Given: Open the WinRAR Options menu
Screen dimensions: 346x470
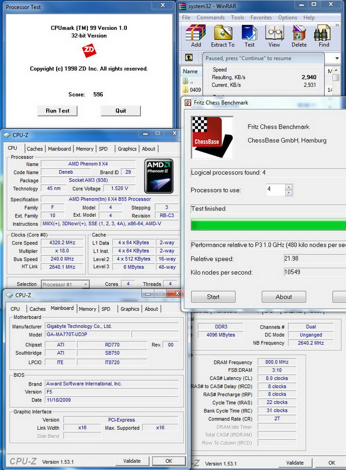Looking at the screenshot, I should pos(287,17).
